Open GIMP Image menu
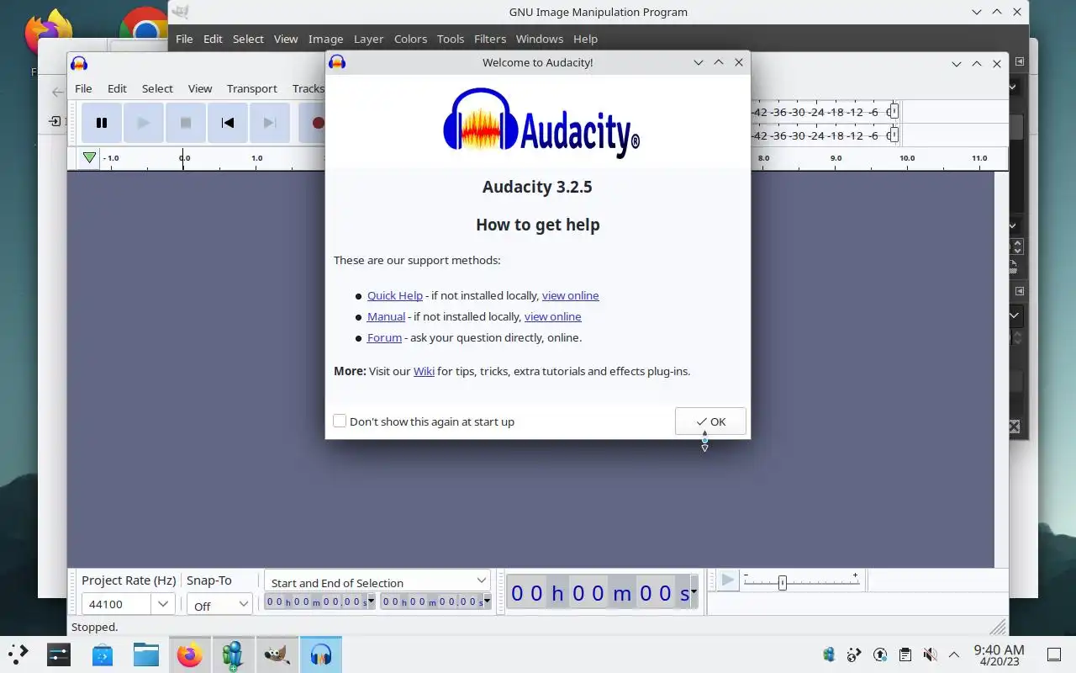1076x673 pixels. pyautogui.click(x=325, y=39)
